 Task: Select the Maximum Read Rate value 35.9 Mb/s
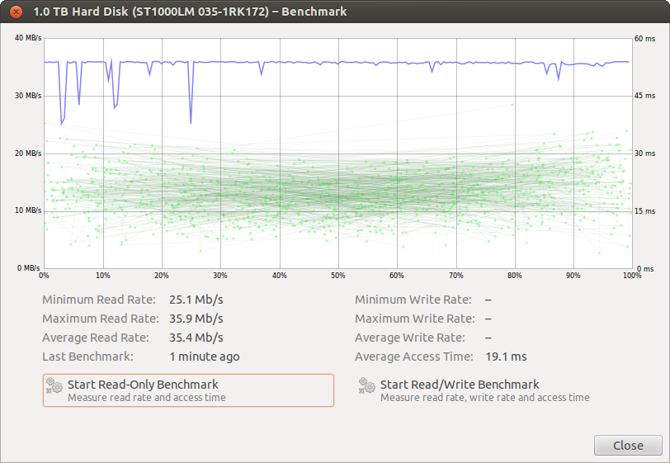click(196, 319)
